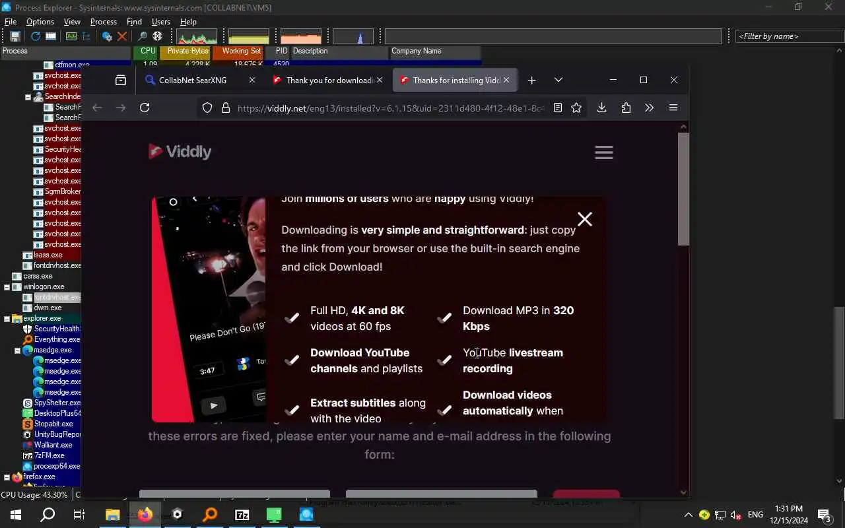The height and width of the screenshot is (528, 845).
Task: Open the notification center icon
Action: point(824,515)
